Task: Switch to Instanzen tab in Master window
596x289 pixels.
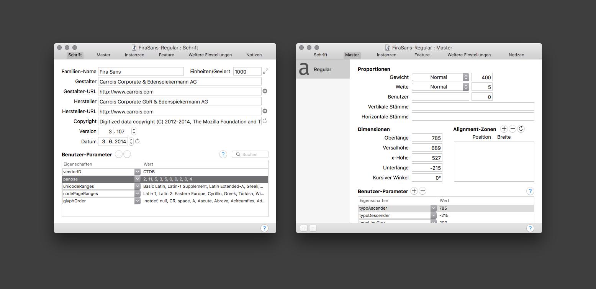Action: (386, 55)
